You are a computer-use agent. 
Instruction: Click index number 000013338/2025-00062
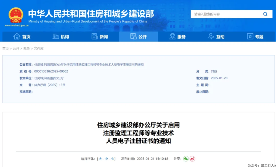coord(51,71)
